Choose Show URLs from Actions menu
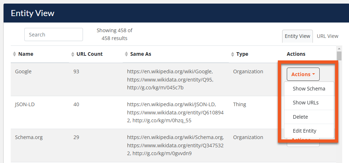The height and width of the screenshot is (163, 349). point(309,103)
